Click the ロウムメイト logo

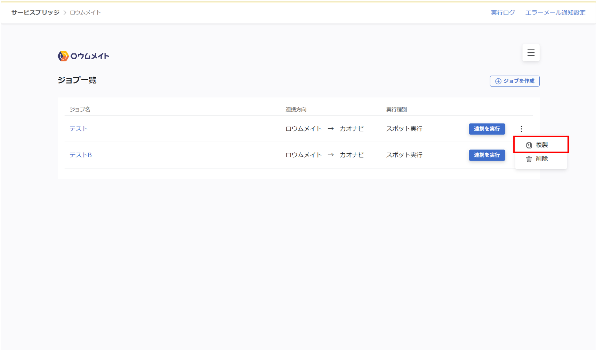[83, 56]
